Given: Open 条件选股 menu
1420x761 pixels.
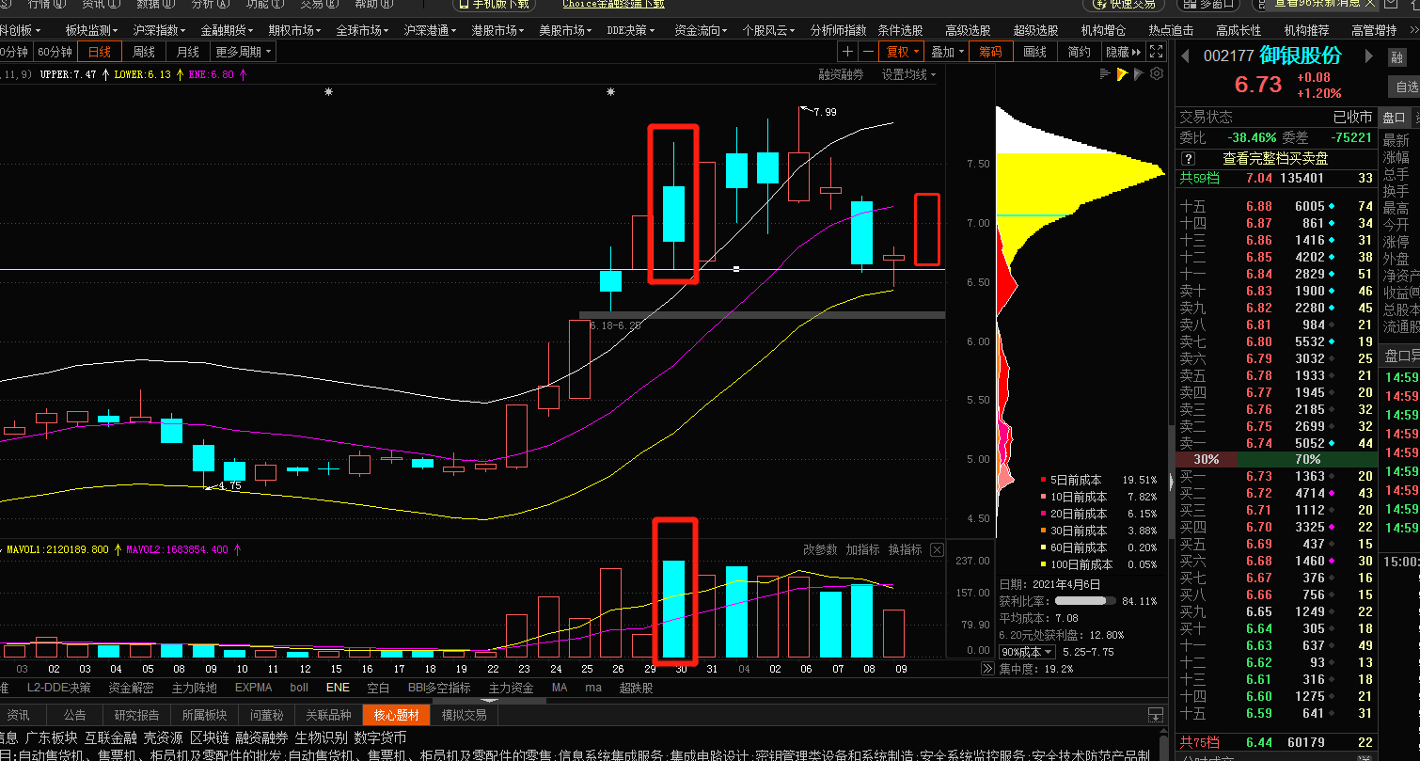Looking at the screenshot, I should [900, 30].
